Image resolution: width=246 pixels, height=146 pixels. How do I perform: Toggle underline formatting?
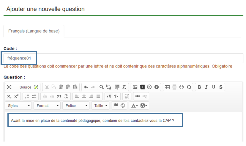[214, 87]
